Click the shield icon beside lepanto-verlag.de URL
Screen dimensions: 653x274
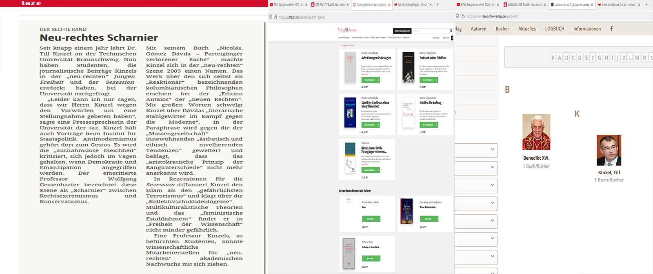tap(458, 16)
